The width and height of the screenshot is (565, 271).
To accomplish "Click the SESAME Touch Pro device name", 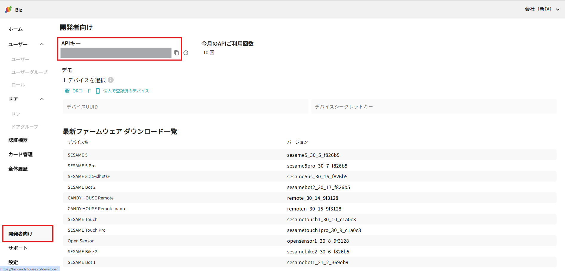I will 87,230.
